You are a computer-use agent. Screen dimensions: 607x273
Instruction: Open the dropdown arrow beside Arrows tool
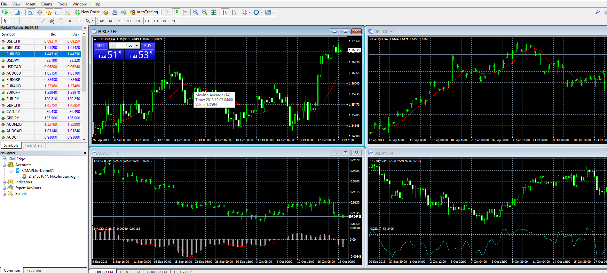point(92,21)
